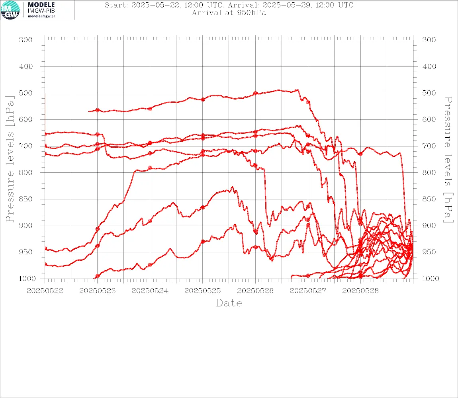
Task: Click the 20250525 date axis label
Action: pos(203,291)
